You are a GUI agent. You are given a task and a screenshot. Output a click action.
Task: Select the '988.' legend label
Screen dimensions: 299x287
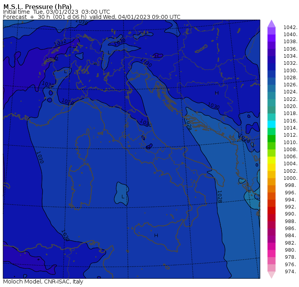pyautogui.click(x=291, y=221)
